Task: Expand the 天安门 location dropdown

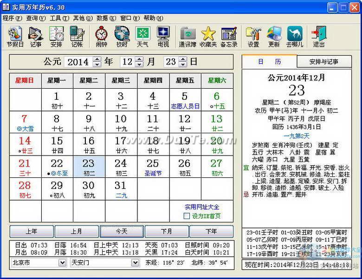Action: click(x=135, y=263)
